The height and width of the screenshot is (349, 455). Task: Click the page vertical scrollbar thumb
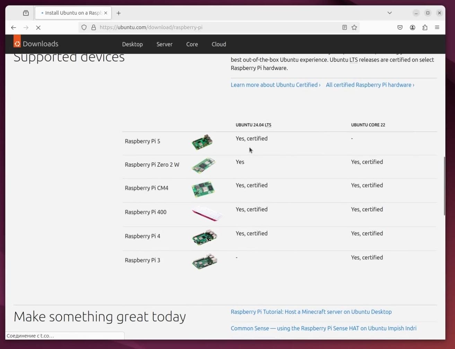pos(444,186)
